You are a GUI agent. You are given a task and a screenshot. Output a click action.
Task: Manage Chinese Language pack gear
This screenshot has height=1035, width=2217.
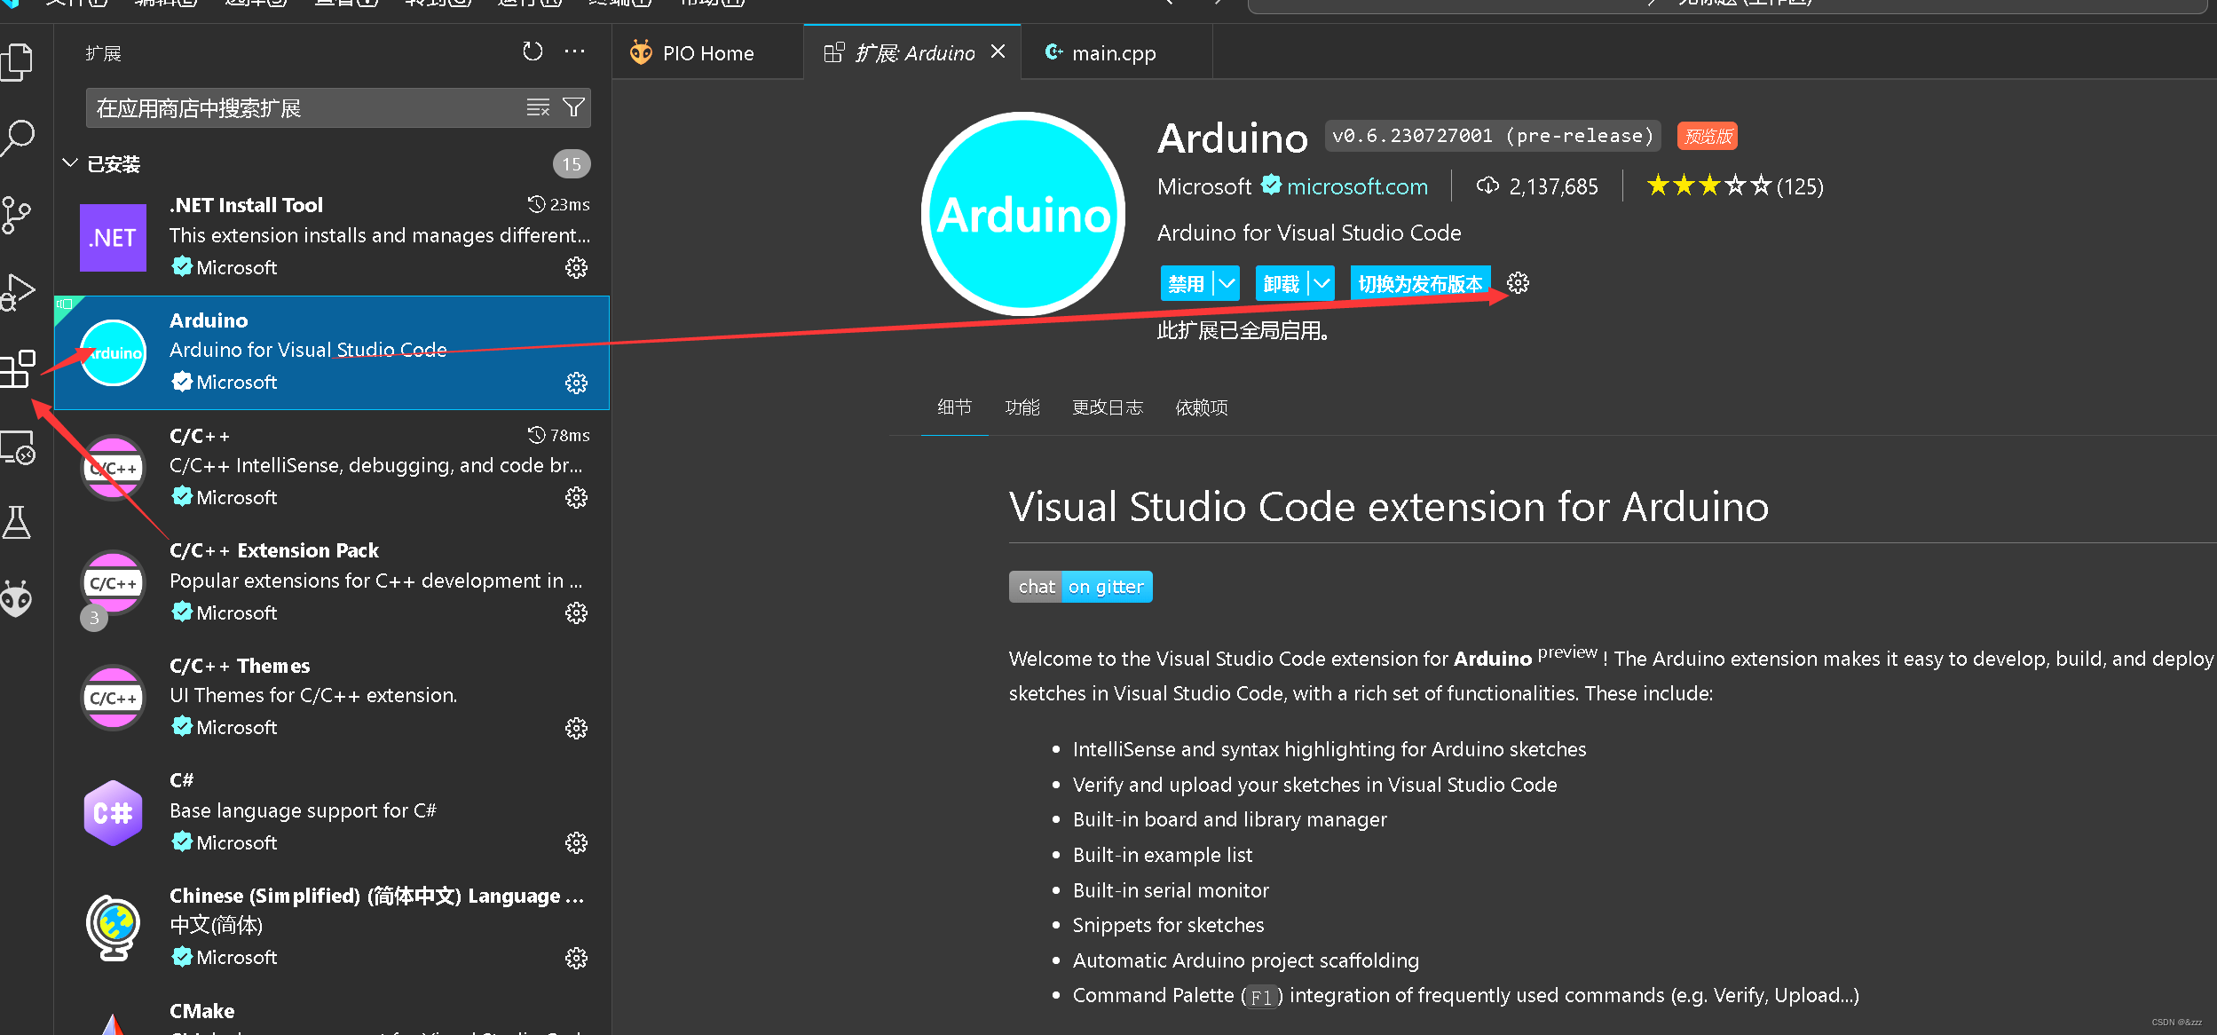[576, 958]
